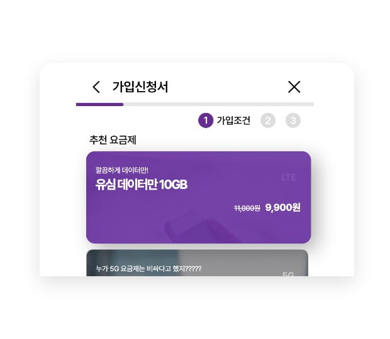Click the 깔끔하게 데이터만! subtitle text
This screenshot has height=339, width=390.
pos(122,170)
